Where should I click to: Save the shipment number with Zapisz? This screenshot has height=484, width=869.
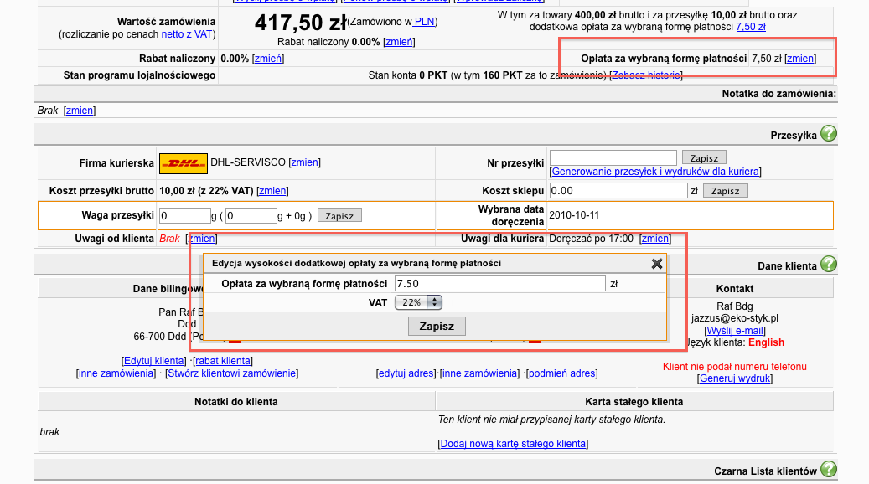(x=704, y=157)
